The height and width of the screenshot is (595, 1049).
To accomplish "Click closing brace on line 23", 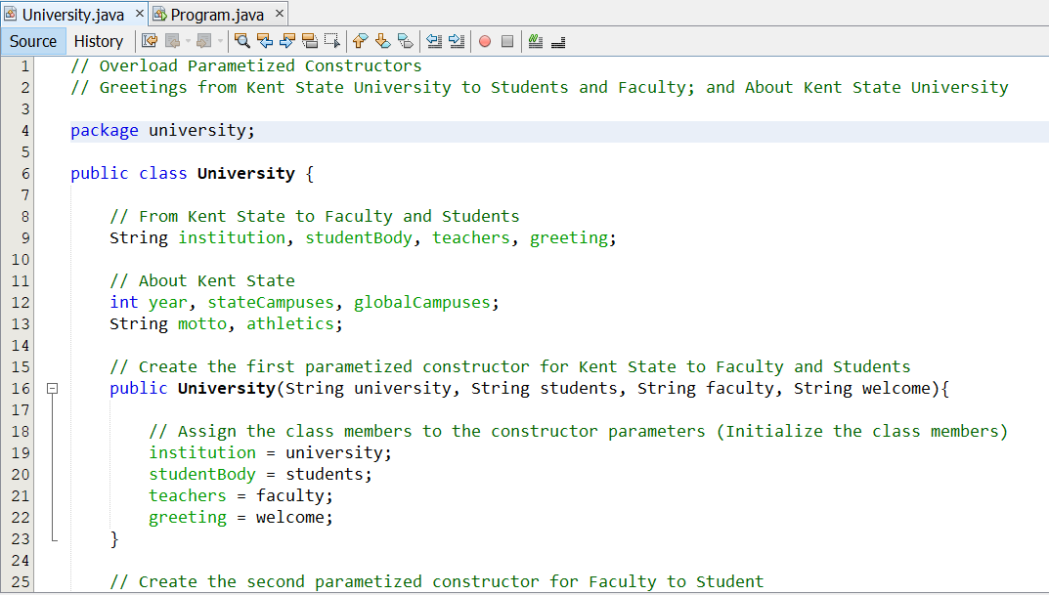I will (x=114, y=539).
